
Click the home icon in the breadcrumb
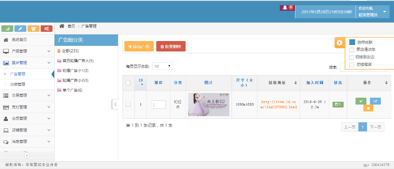pyautogui.click(x=62, y=26)
